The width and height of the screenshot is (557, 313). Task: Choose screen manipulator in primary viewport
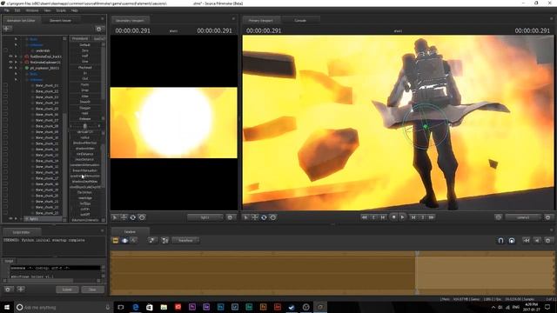[273, 217]
